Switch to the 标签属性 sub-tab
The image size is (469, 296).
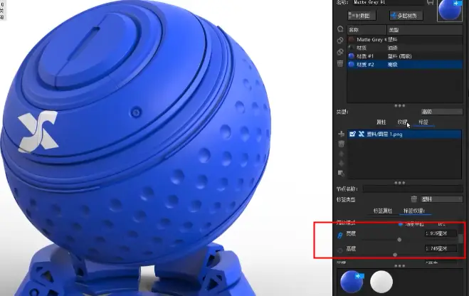(x=383, y=211)
